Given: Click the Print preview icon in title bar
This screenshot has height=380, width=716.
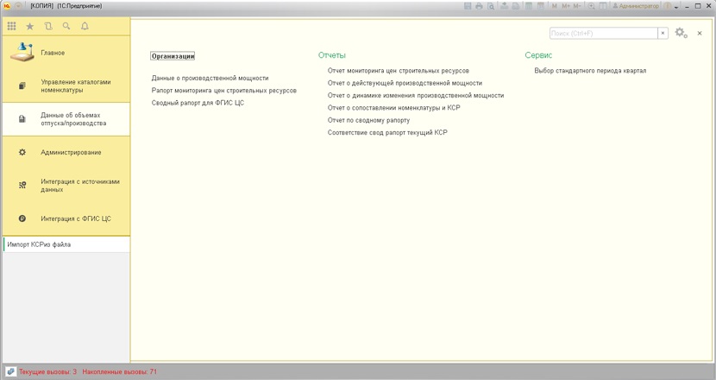Looking at the screenshot, I should [x=491, y=6].
